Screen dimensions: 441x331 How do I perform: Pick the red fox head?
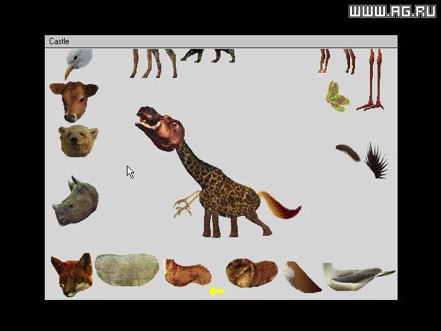coord(72,274)
